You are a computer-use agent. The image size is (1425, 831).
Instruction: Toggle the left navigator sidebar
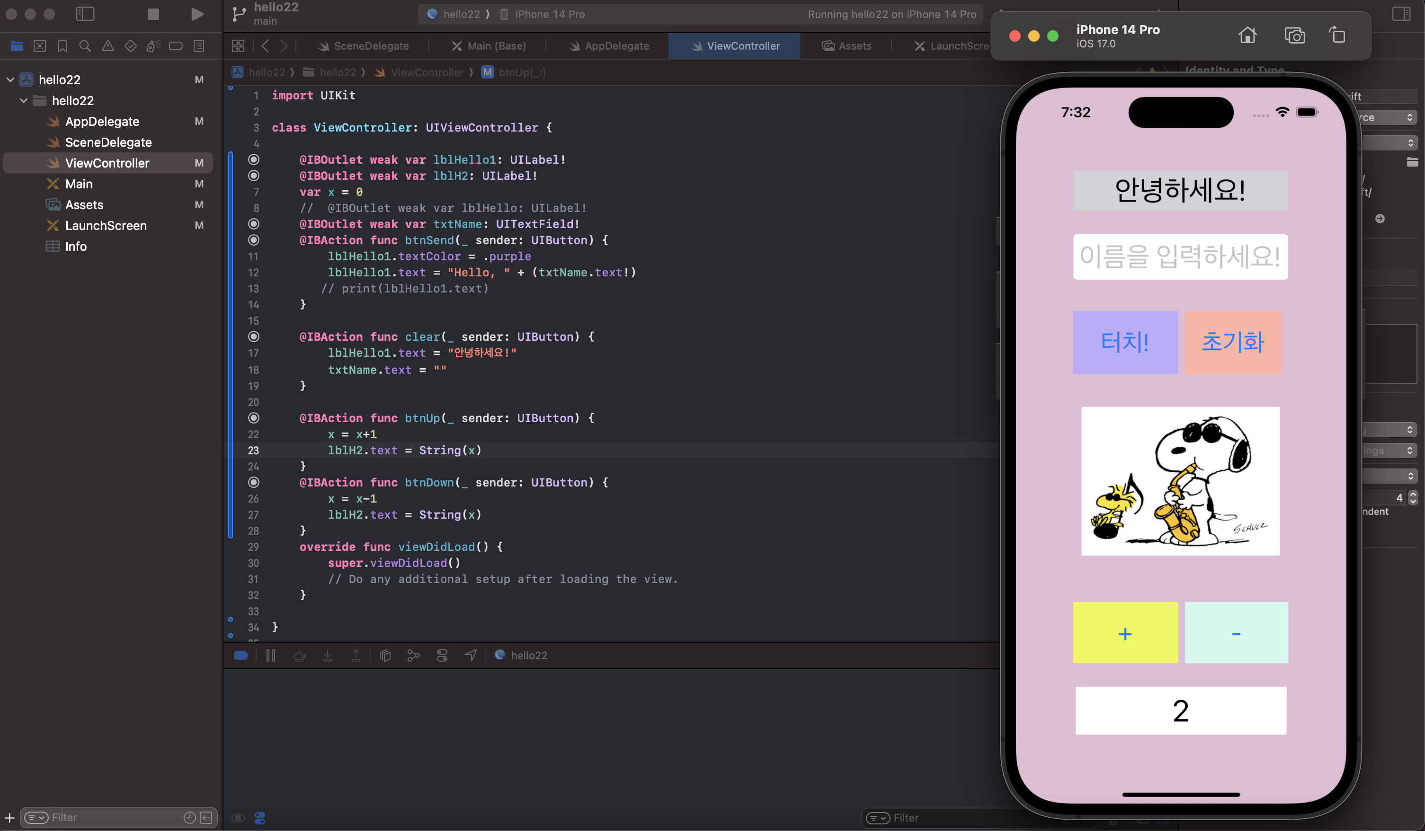pos(85,14)
